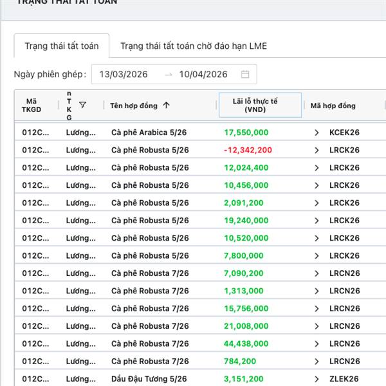Open the tất toán chờ đáo hạn LME tab
Screen dimensions: 386x386
tap(193, 46)
